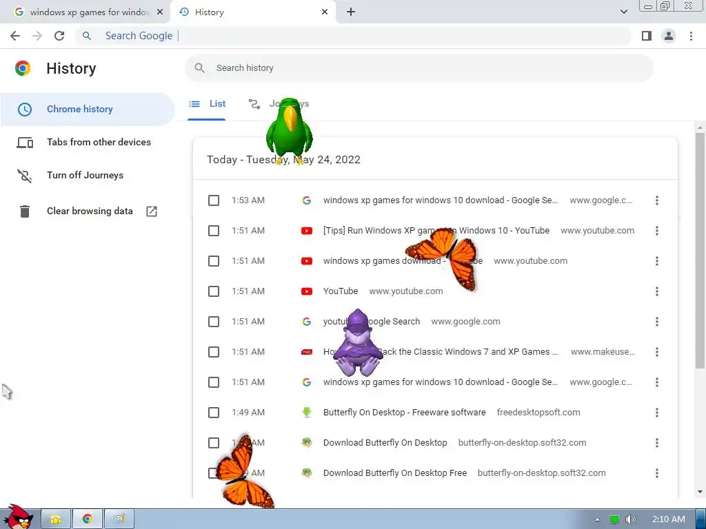Click the magnifier icon in Search history
706x529 pixels.
[x=199, y=68]
